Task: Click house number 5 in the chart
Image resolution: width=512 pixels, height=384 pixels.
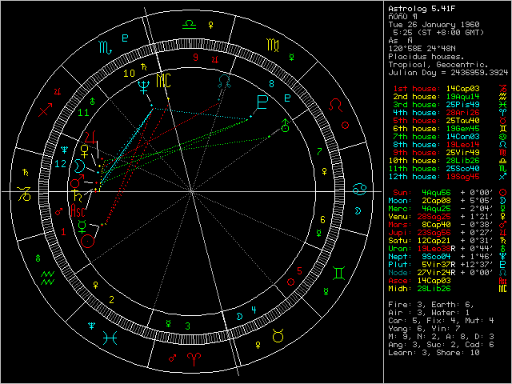Action: tap(299, 271)
